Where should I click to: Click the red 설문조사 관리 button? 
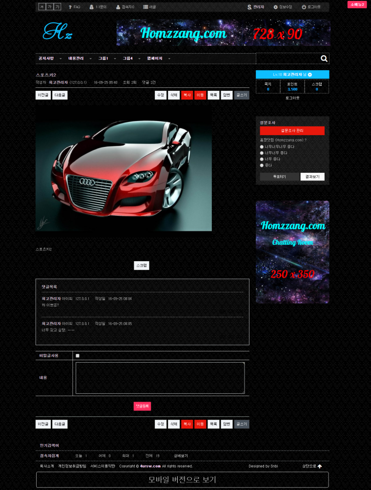tap(292, 131)
